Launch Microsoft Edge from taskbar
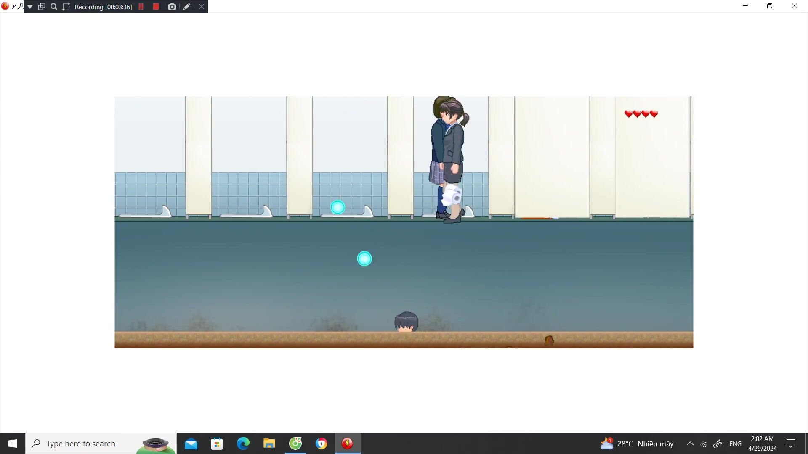The width and height of the screenshot is (808, 454). coord(243,443)
